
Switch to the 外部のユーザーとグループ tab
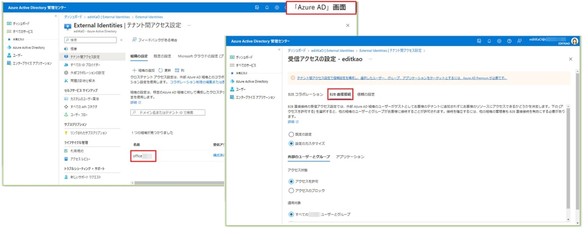[x=309, y=157]
